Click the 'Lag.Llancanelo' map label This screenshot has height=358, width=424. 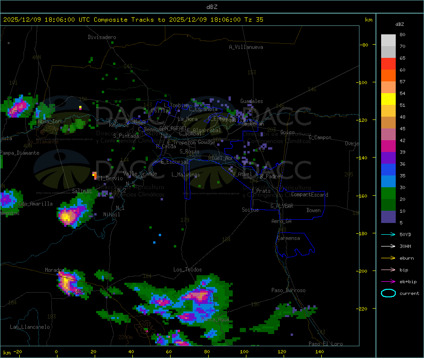30,327
